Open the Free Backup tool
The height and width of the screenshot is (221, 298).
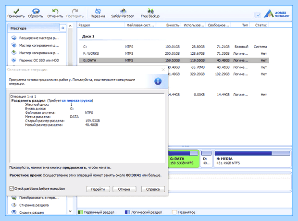click(150, 13)
